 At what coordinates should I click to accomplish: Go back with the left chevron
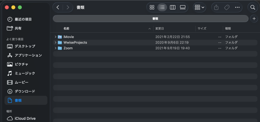click(x=58, y=7)
